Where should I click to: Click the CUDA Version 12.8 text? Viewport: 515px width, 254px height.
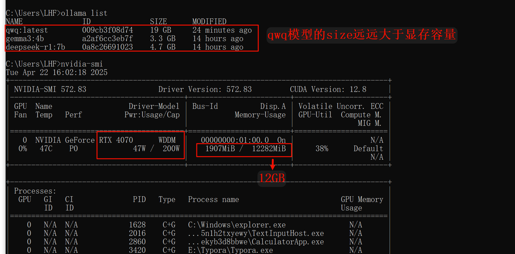click(x=328, y=90)
